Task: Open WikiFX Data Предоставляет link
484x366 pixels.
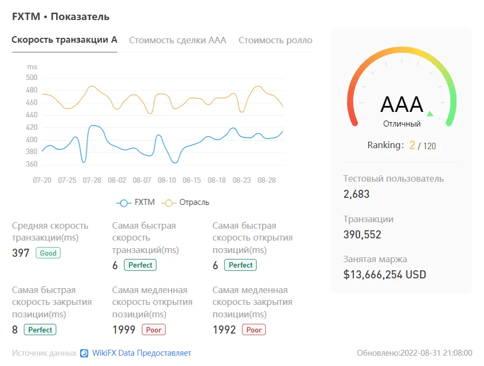Action: (x=141, y=353)
